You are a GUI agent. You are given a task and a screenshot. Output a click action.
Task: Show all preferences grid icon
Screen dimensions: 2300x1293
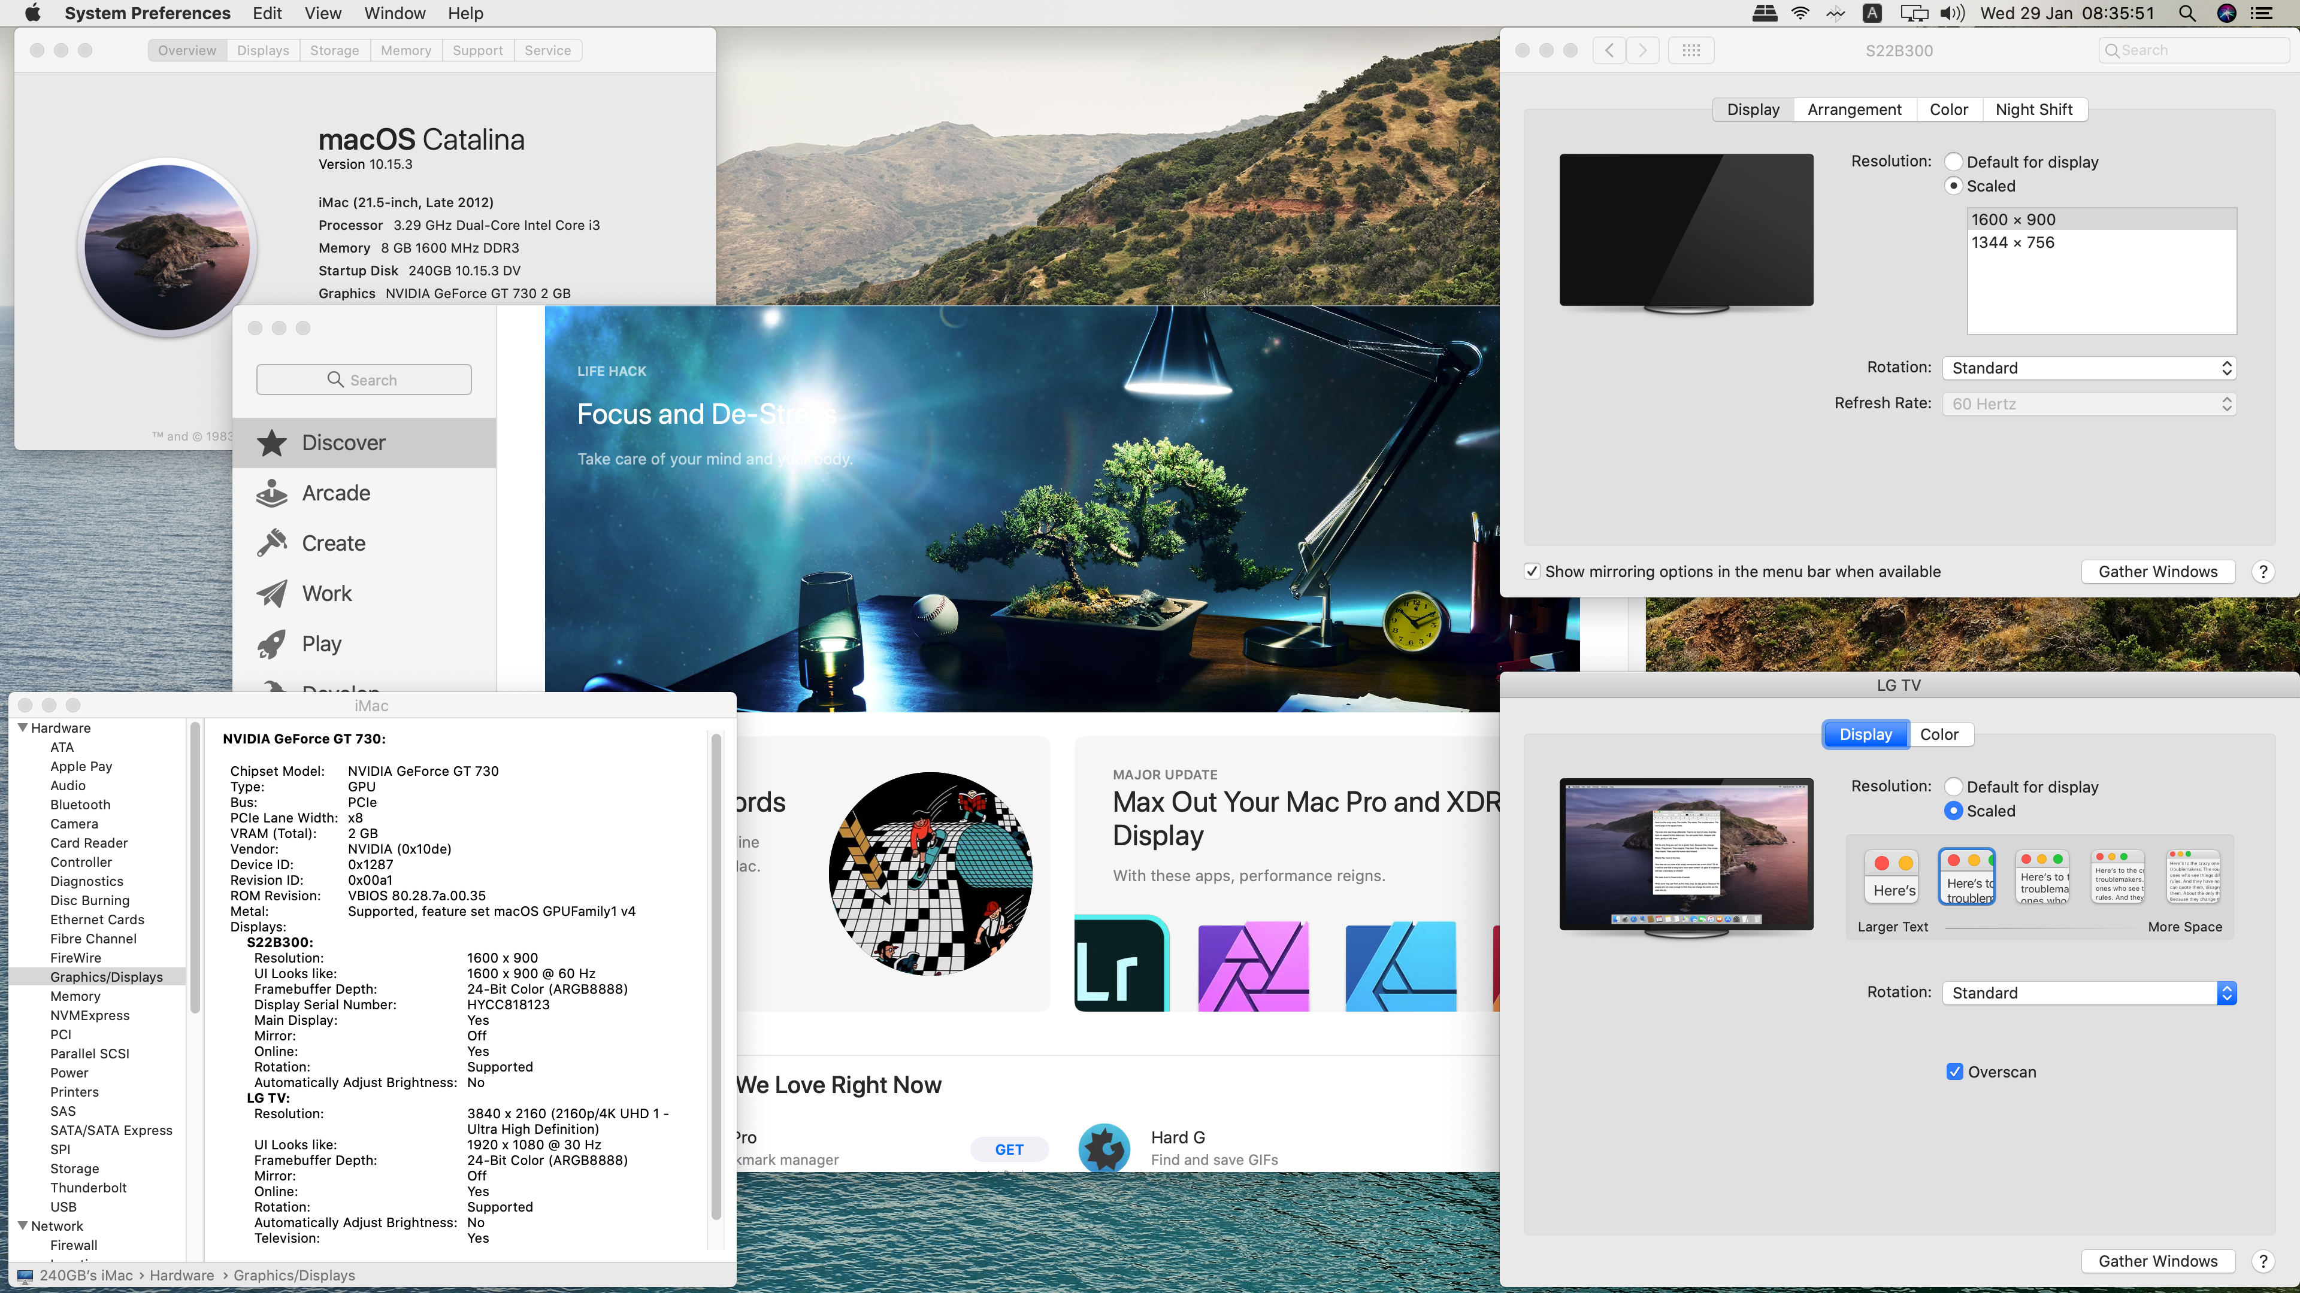click(1691, 50)
